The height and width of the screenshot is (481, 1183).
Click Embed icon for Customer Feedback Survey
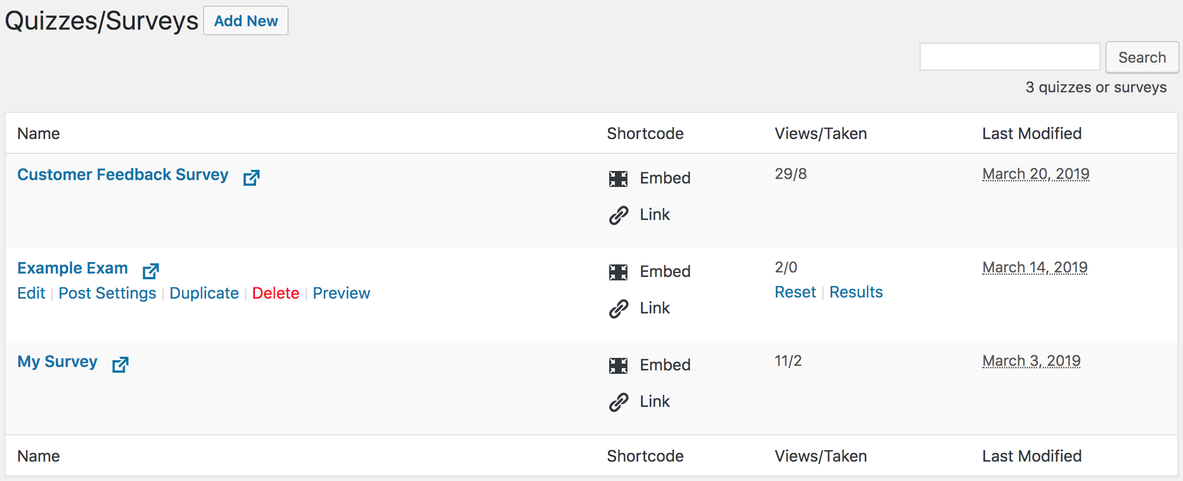[x=618, y=178]
